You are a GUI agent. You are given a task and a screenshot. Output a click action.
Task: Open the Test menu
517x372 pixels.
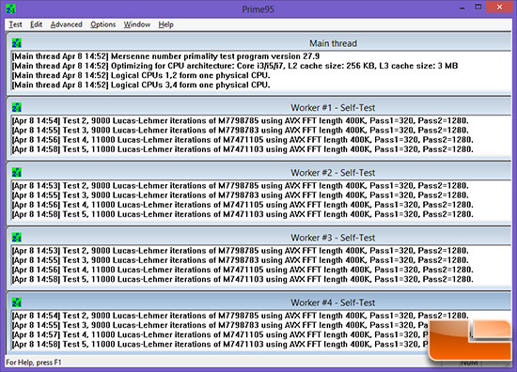tap(15, 24)
